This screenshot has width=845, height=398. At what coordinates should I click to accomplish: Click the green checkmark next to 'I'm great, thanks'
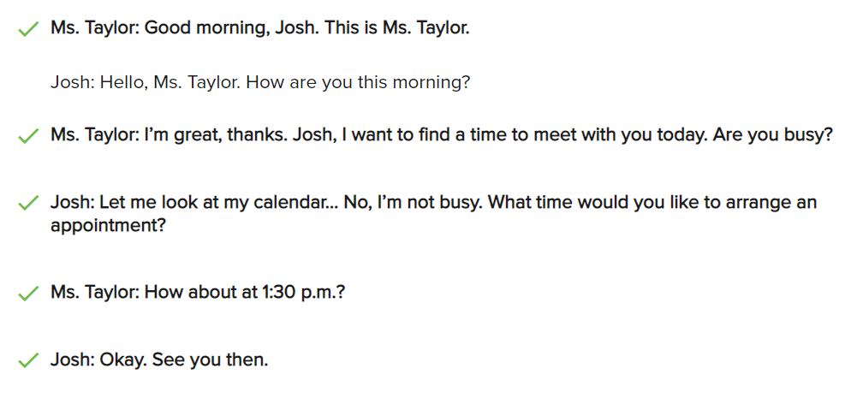(28, 137)
